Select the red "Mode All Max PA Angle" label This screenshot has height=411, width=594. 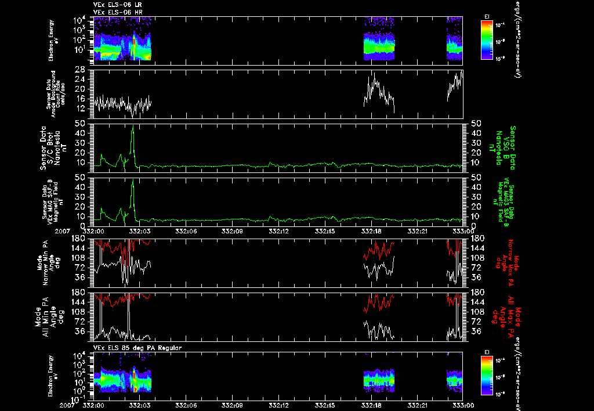point(506,316)
